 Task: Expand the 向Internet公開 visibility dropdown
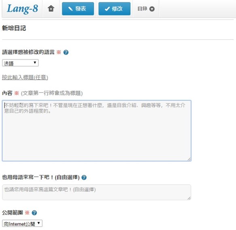pos(22,224)
